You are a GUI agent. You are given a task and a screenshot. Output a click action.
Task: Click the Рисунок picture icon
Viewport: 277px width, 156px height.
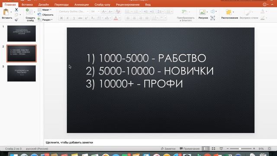coord(203,12)
